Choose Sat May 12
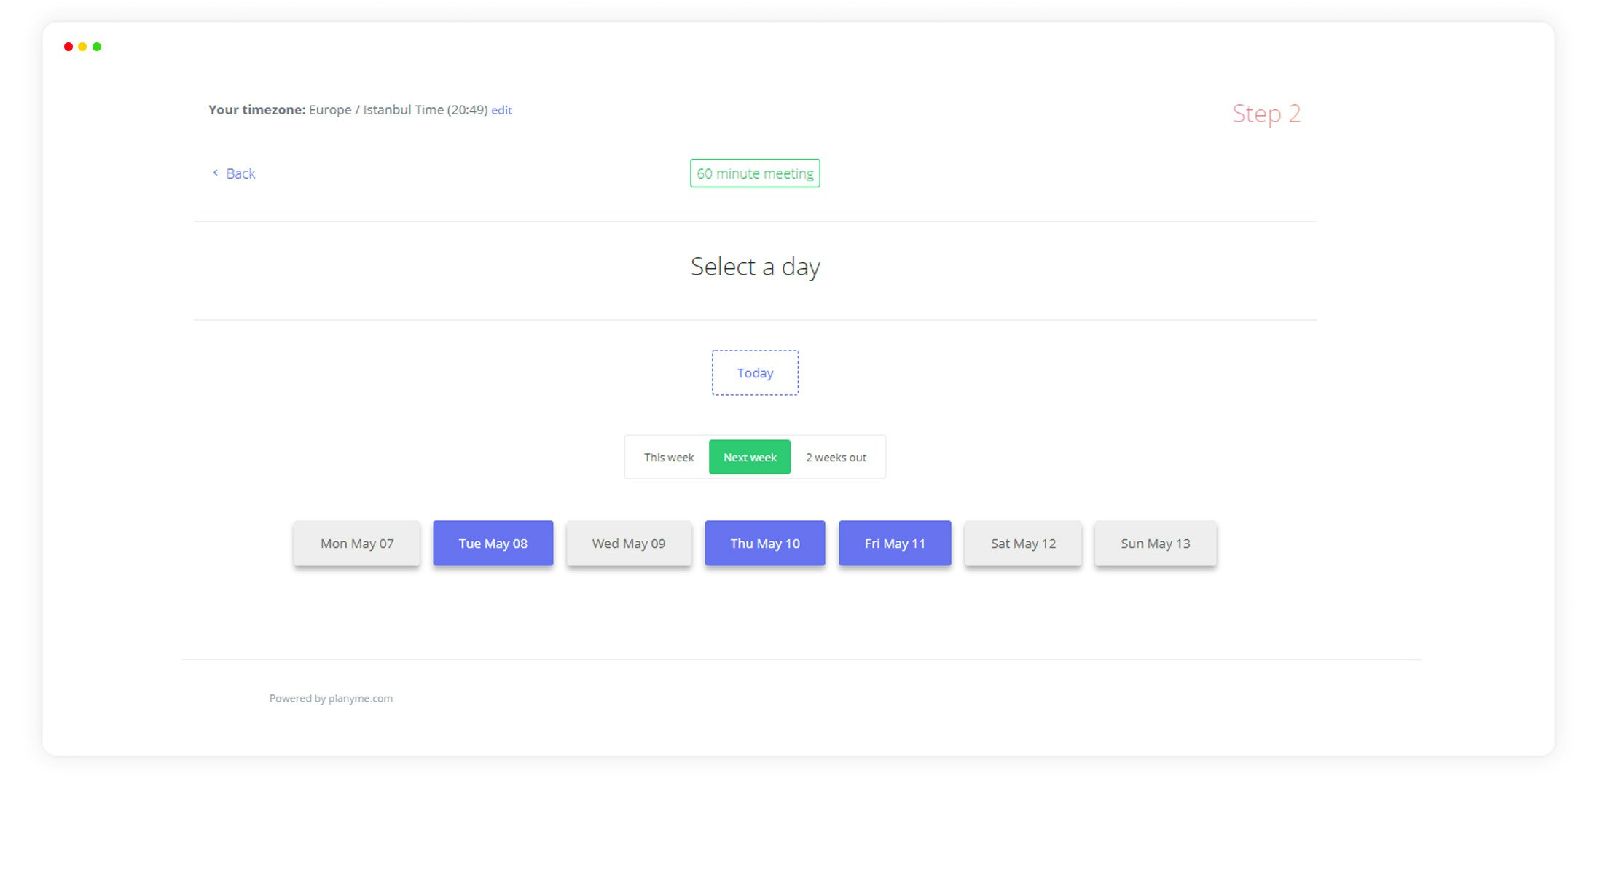This screenshot has height=870, width=1603. (x=1023, y=544)
